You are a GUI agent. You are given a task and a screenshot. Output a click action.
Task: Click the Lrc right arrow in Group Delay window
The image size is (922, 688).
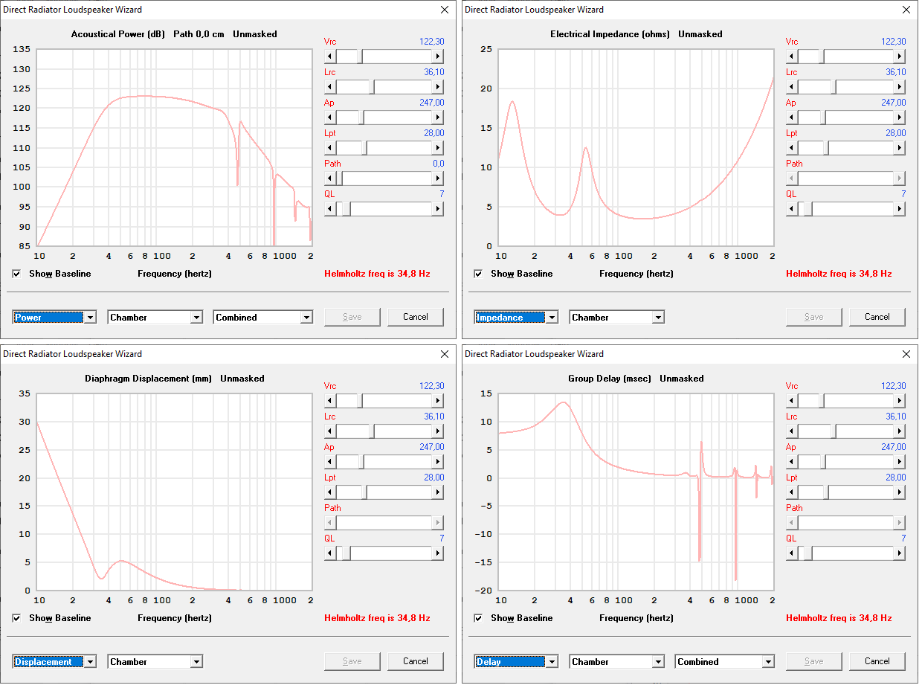900,431
